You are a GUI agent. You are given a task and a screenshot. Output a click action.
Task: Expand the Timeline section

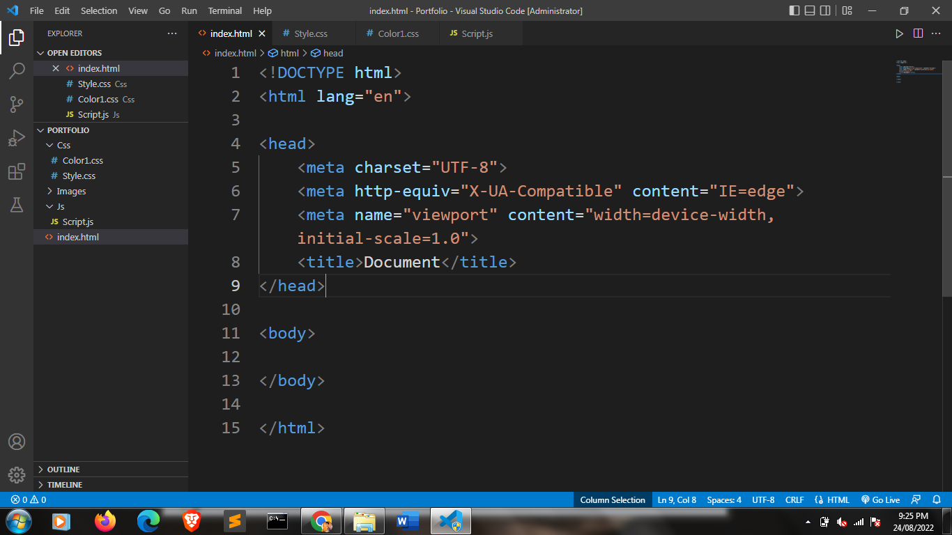tap(111, 484)
